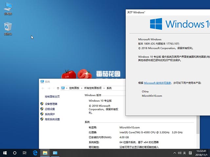210x157 pixels.
Task: Click China licensee text in About dialog
Action: point(145,92)
